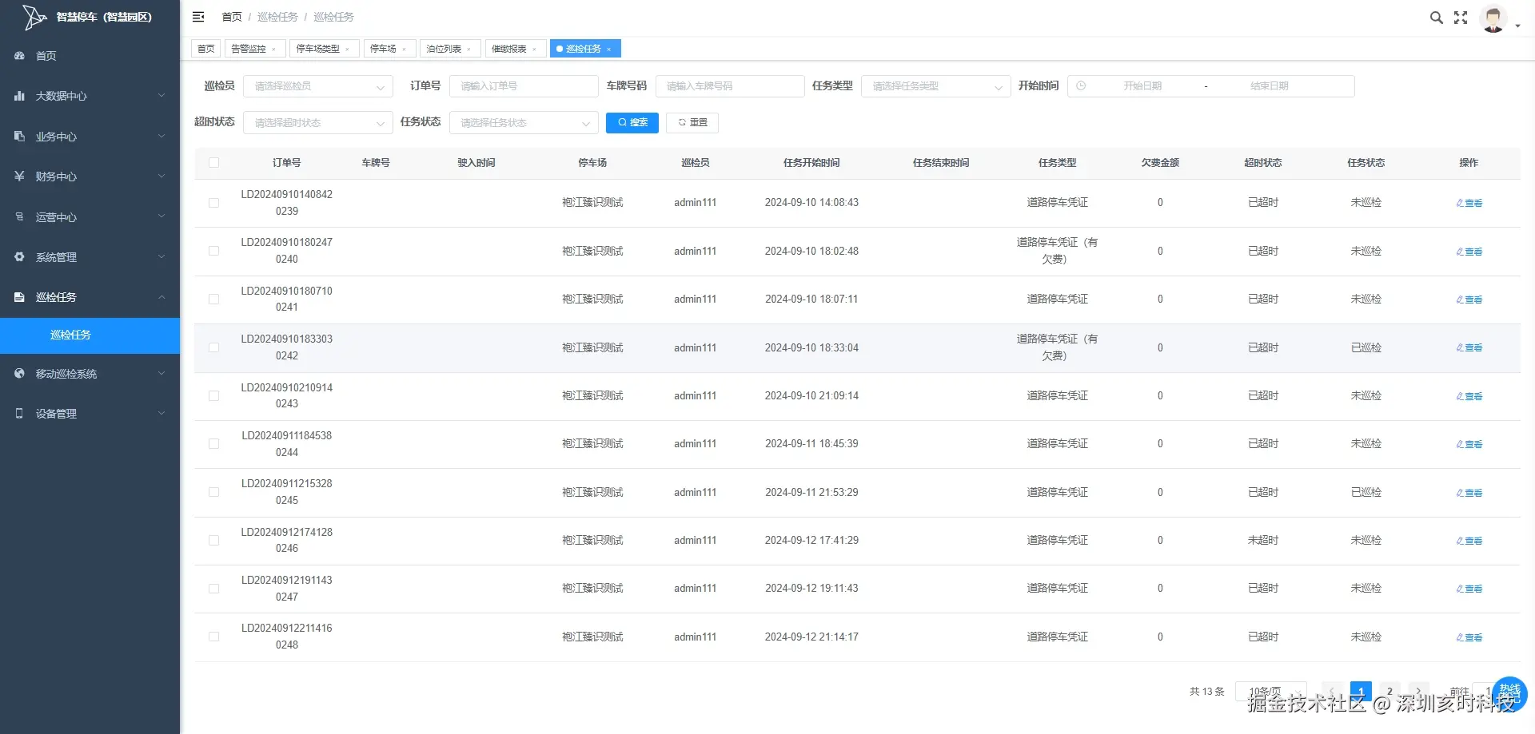The image size is (1535, 734).
Task: Click the 开始日期 date field
Action: pos(1142,86)
